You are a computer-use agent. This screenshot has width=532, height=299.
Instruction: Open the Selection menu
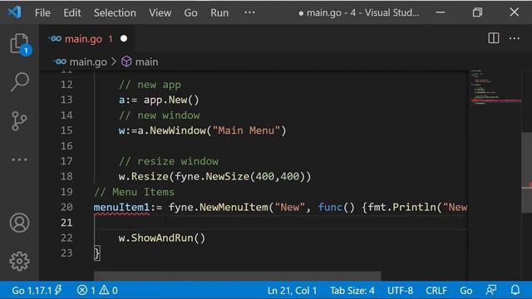tap(115, 13)
